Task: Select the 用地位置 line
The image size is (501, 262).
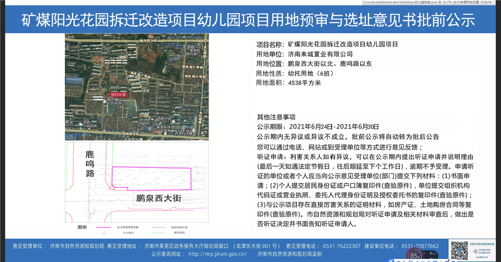Action: point(314,63)
